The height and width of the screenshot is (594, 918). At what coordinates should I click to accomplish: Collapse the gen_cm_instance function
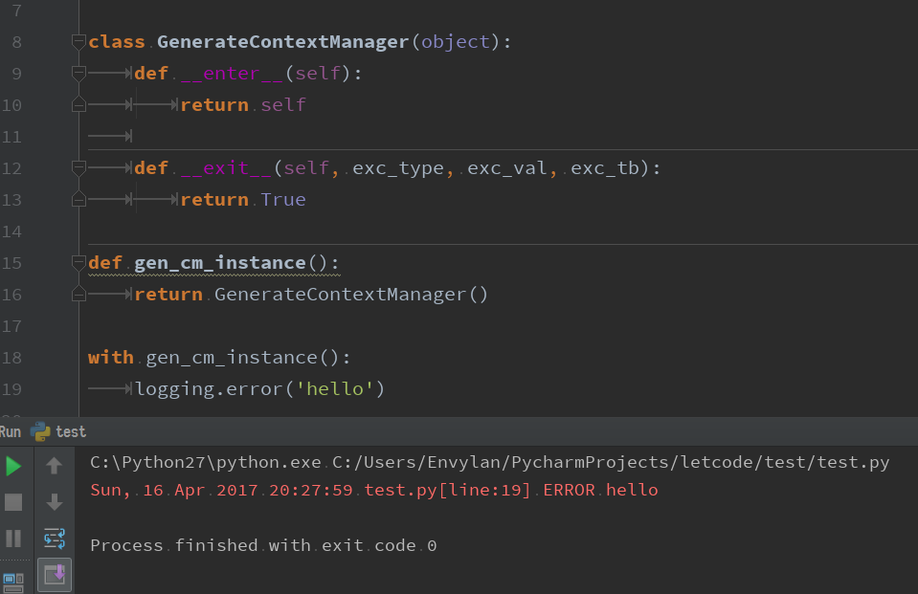tap(77, 260)
